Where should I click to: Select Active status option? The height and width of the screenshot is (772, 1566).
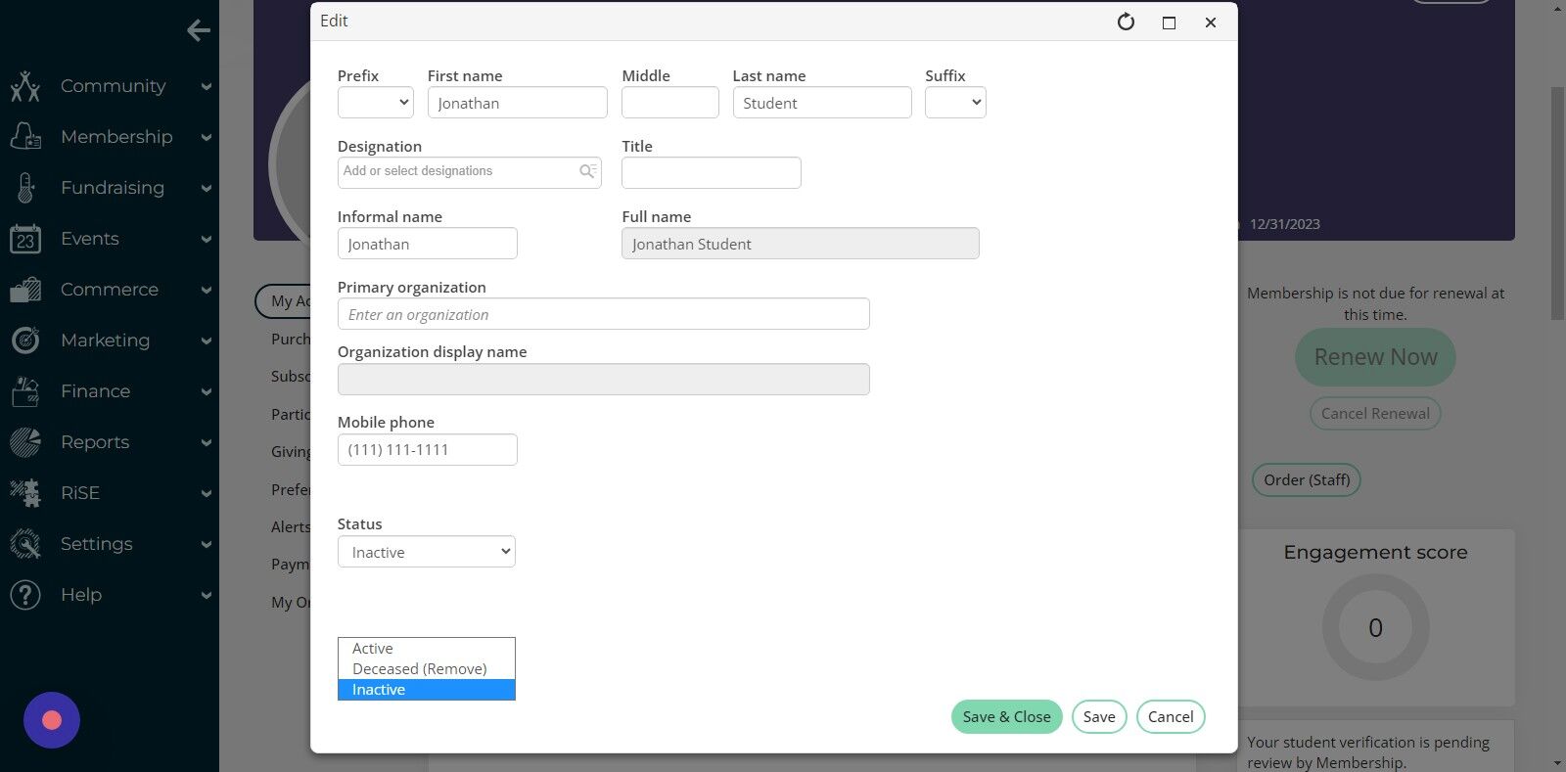(427, 649)
